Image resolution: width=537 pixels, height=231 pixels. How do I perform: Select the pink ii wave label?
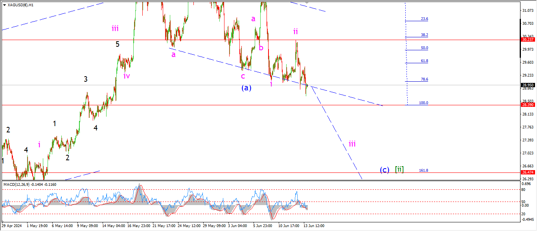(x=295, y=31)
